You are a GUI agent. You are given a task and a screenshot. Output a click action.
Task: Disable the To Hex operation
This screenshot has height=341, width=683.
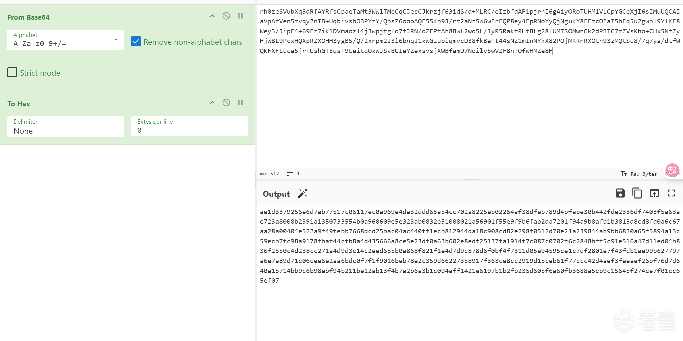[x=226, y=103]
